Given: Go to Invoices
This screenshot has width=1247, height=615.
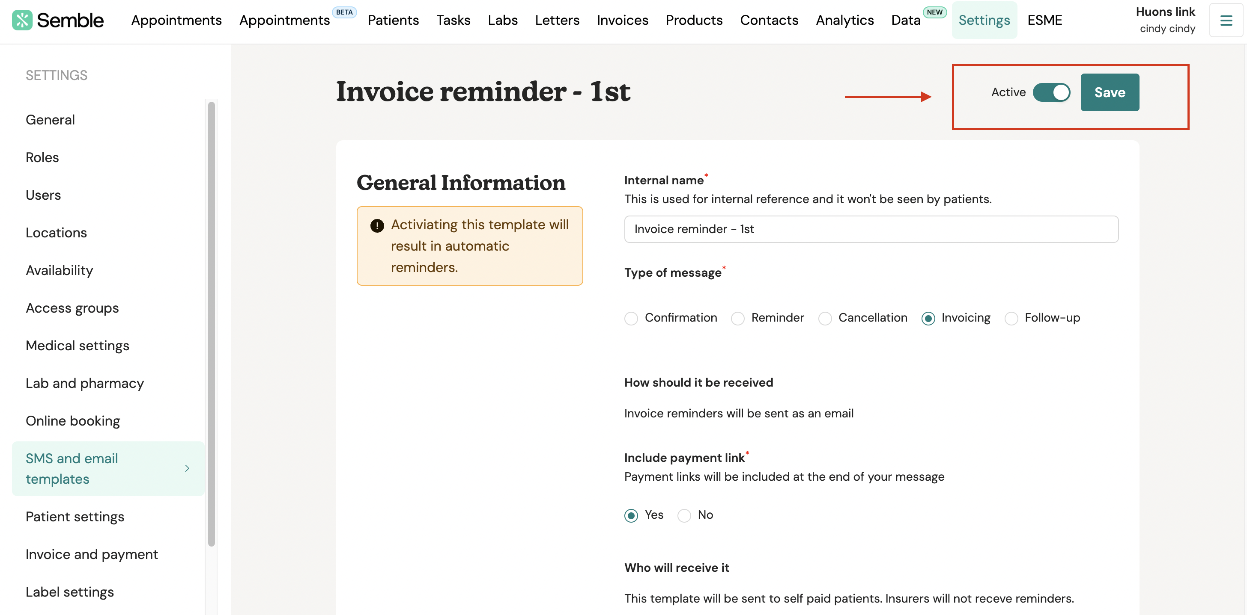Looking at the screenshot, I should pyautogui.click(x=622, y=20).
